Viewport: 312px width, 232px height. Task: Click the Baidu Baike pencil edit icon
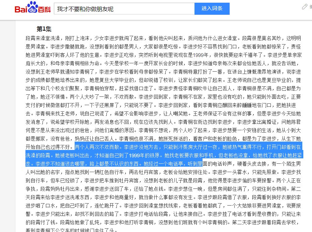point(304,6)
